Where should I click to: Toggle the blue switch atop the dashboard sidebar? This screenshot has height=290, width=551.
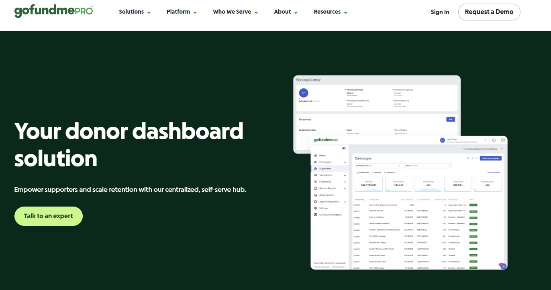coord(344,148)
